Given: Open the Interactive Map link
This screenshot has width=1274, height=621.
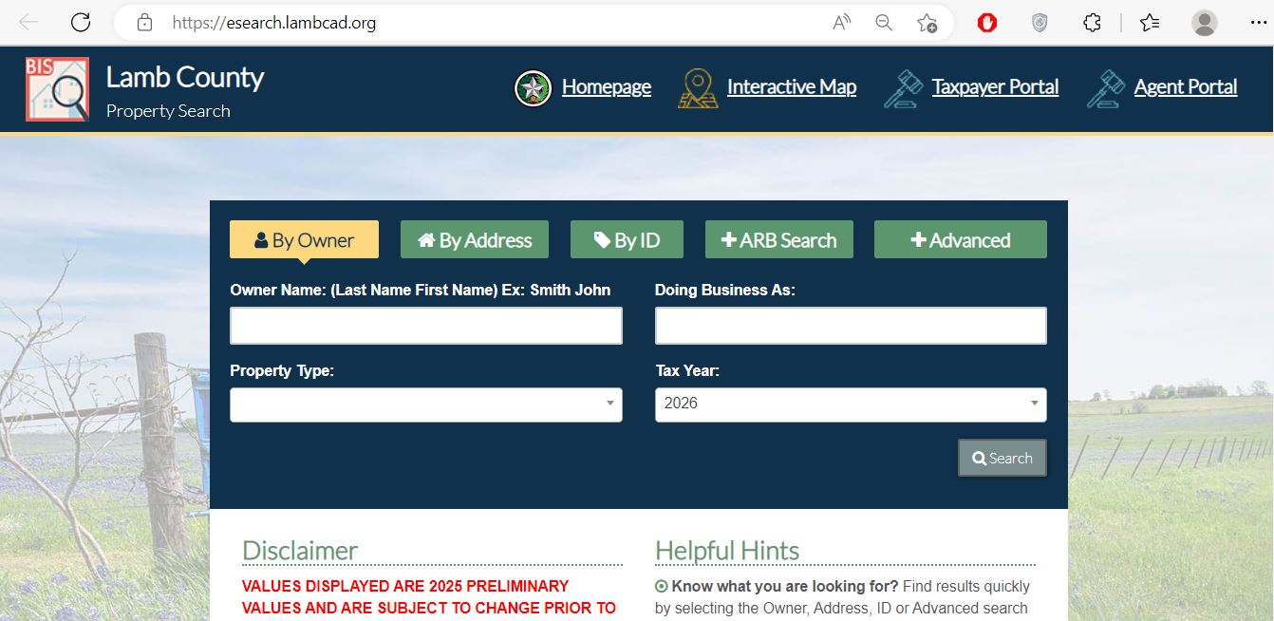Looking at the screenshot, I should 791,87.
